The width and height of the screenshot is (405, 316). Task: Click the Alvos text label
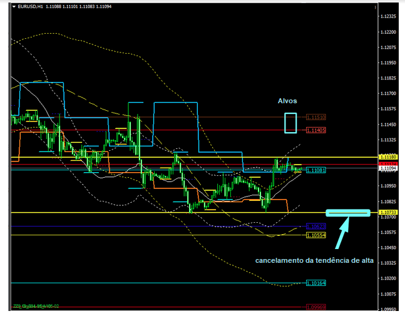coord(287,101)
